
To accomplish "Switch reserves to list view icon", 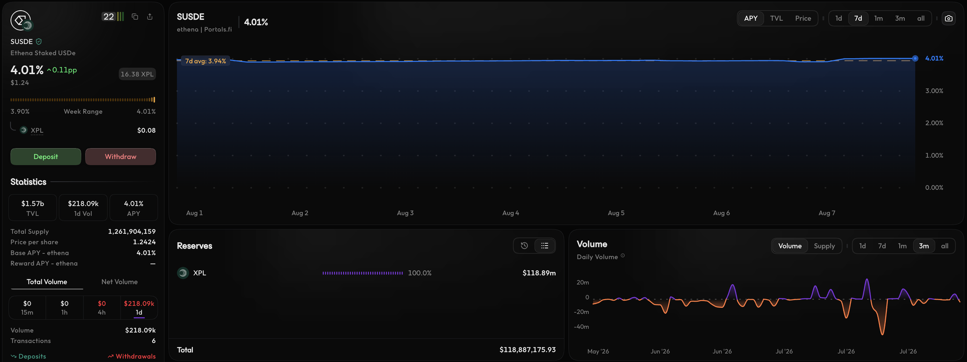I will [545, 246].
